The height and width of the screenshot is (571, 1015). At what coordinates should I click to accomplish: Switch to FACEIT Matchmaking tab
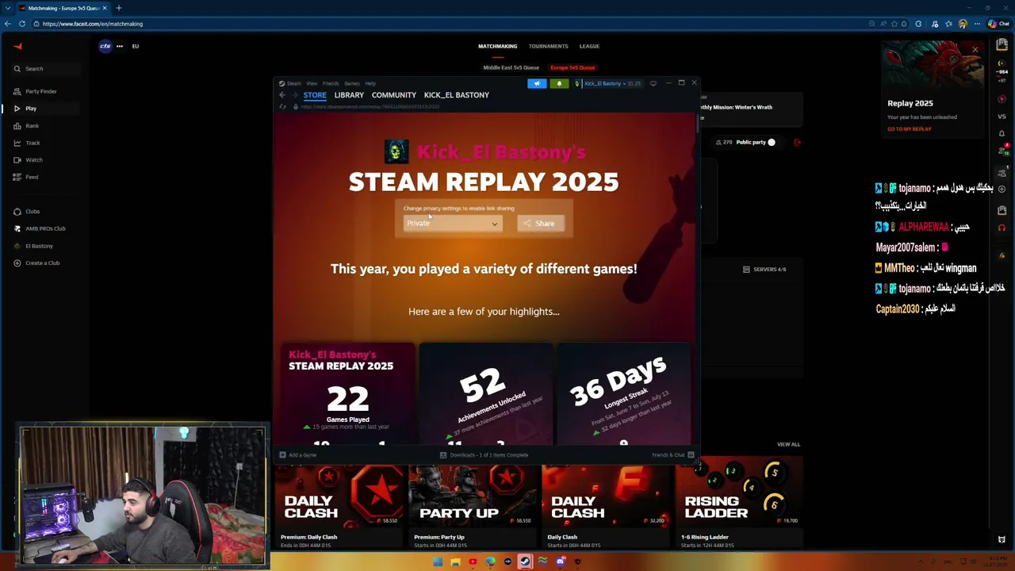pos(497,46)
